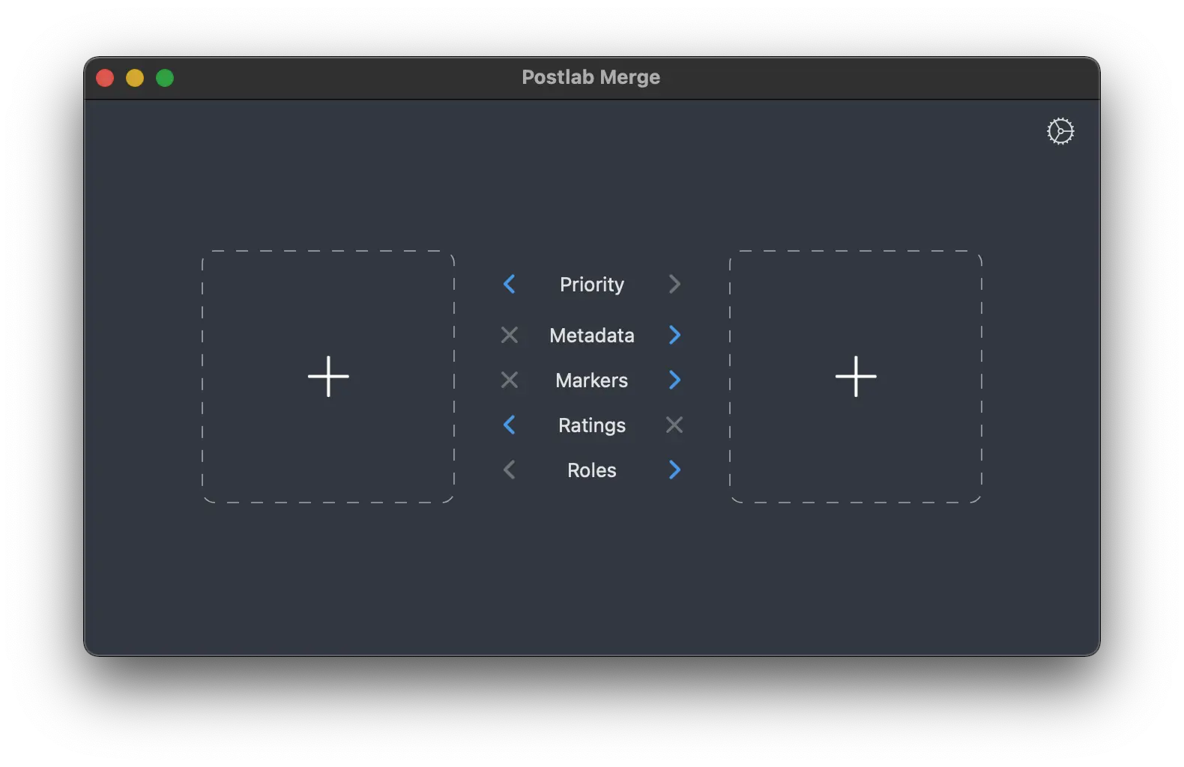Viewport: 1184px width, 767px height.
Task: Click the Metadata label
Action: tap(592, 336)
